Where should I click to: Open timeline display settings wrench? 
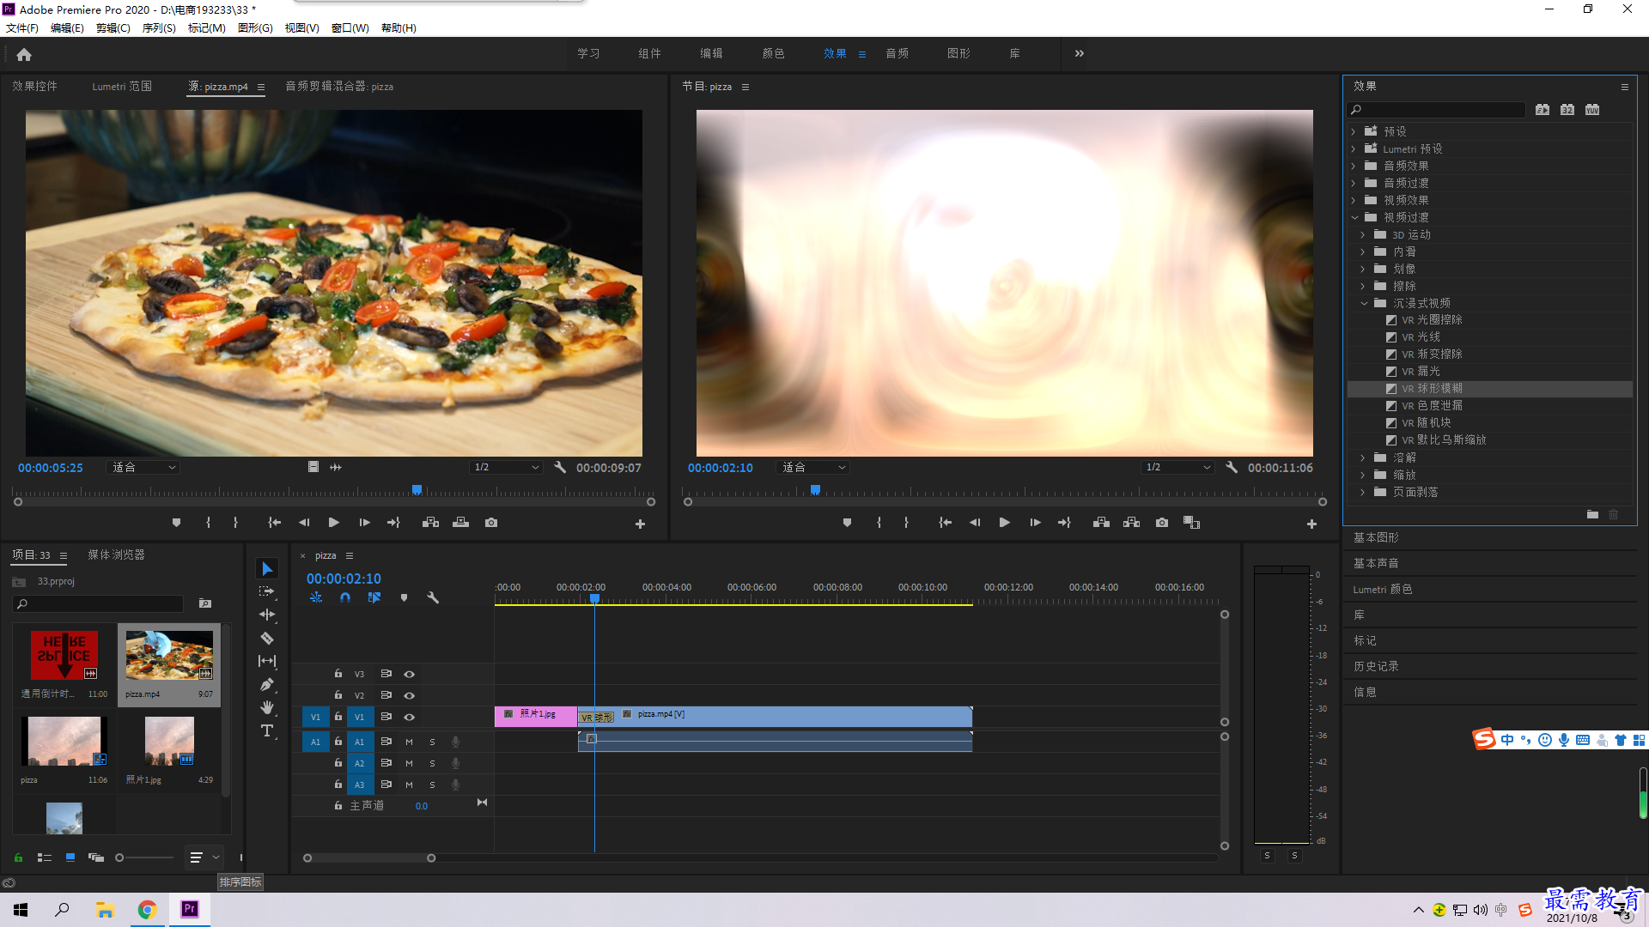click(433, 597)
